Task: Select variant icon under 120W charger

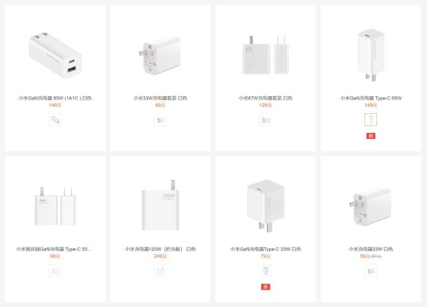Action: click(x=161, y=271)
